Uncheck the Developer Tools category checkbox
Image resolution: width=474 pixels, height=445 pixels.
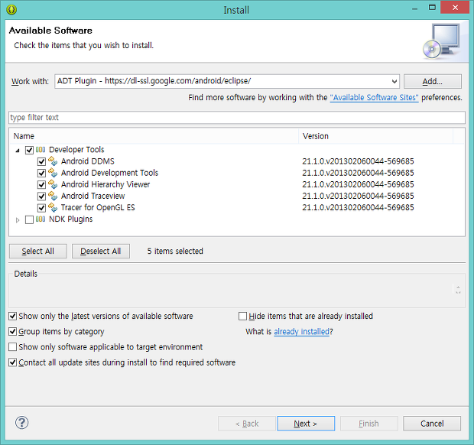29,150
